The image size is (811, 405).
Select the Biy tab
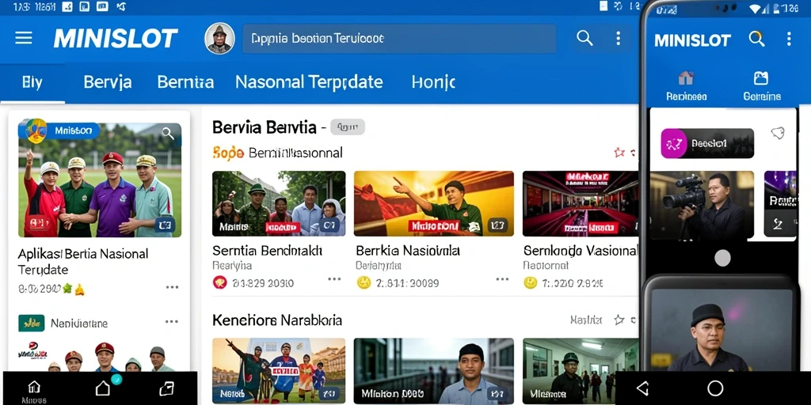pyautogui.click(x=32, y=82)
